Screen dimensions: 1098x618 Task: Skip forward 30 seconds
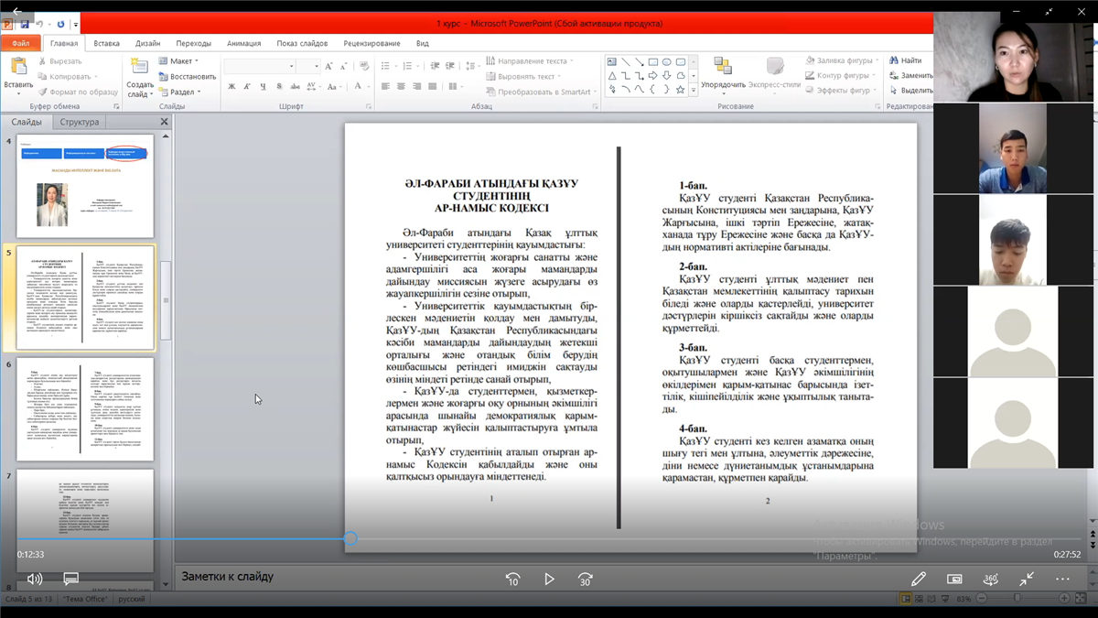(x=586, y=579)
